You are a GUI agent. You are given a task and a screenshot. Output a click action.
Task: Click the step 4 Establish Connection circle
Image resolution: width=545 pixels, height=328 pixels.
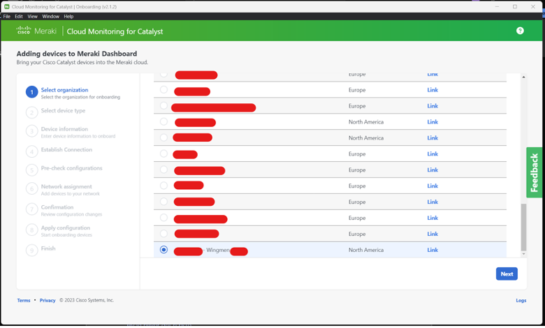tap(31, 151)
